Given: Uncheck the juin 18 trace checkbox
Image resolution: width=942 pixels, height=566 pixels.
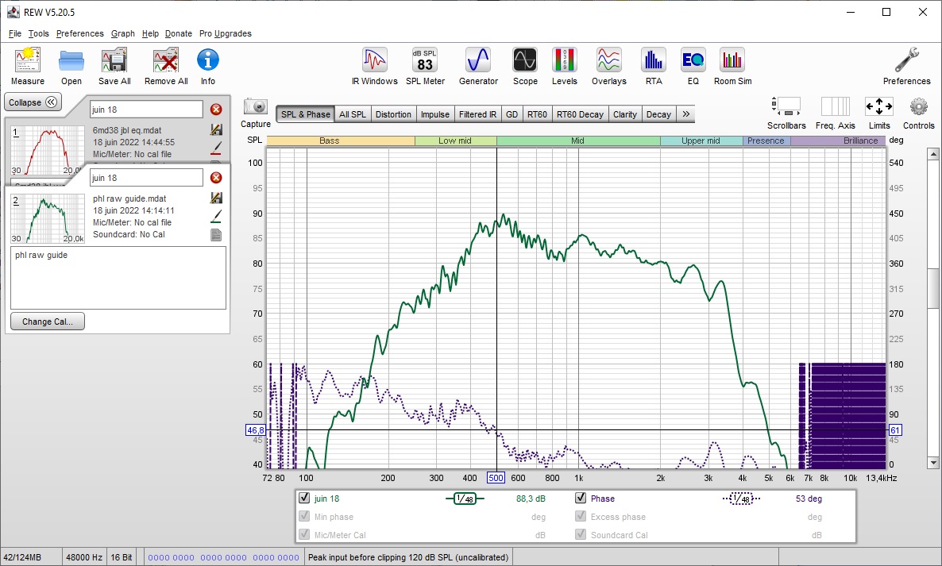Looking at the screenshot, I should [x=304, y=499].
